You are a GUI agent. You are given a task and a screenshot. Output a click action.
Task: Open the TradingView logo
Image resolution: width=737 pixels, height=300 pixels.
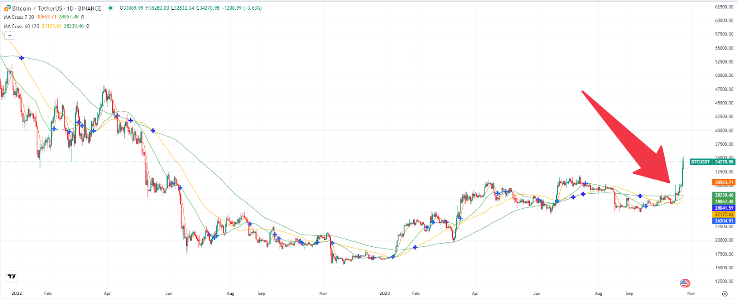coord(12,276)
